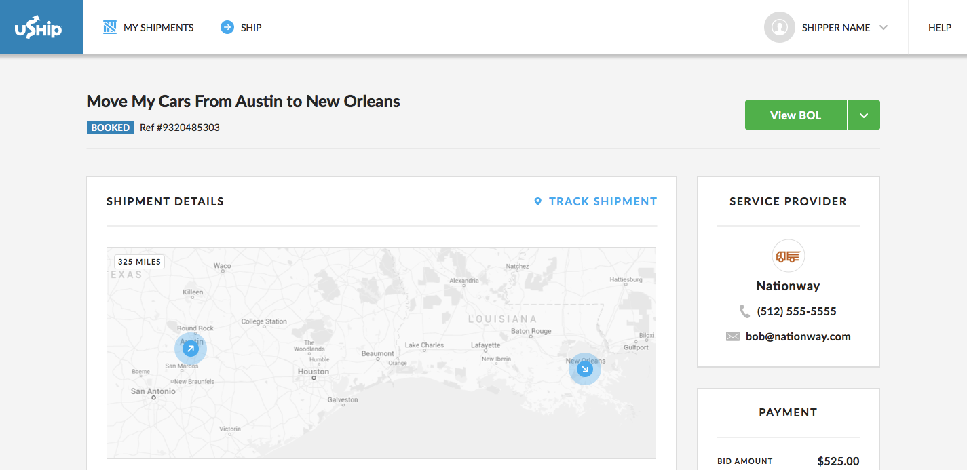
Task: Click the shipper profile avatar icon
Action: click(779, 28)
